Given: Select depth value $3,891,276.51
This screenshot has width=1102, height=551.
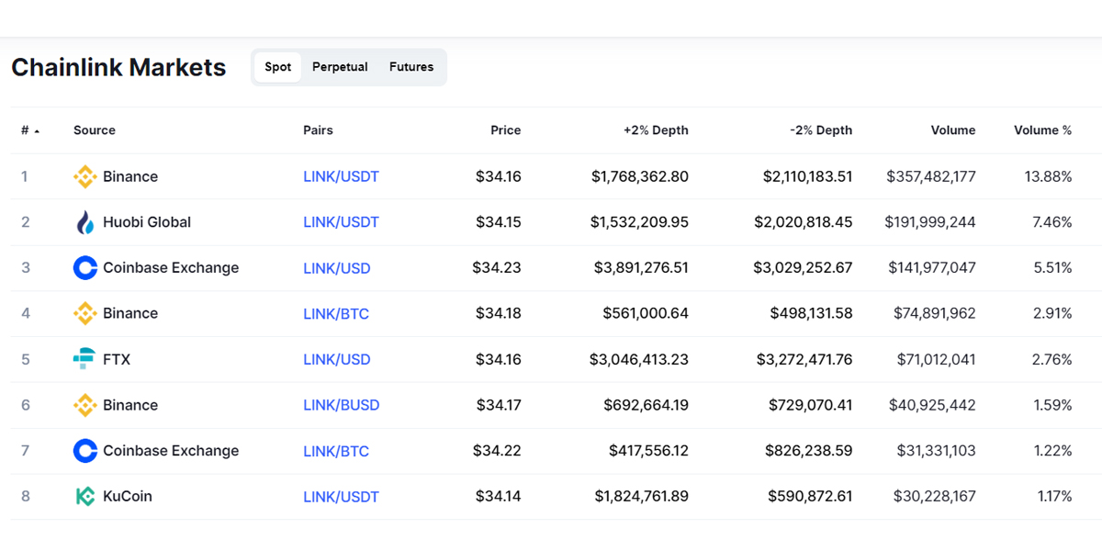Looking at the screenshot, I should pos(641,268).
